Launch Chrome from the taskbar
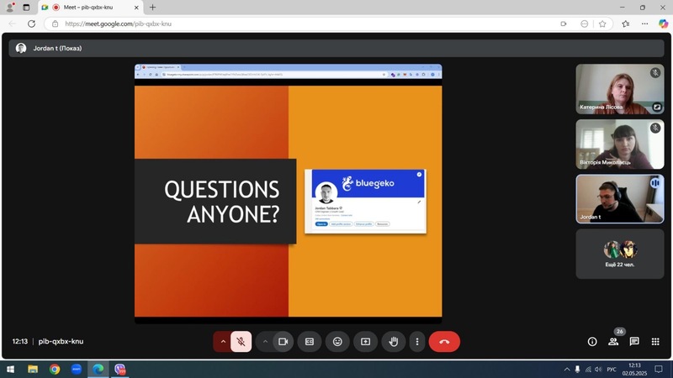 55,369
